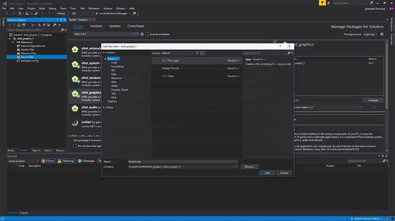The width and height of the screenshot is (395, 221).
Task: Toggle Include prerelease checkbox
Action: 147,34
